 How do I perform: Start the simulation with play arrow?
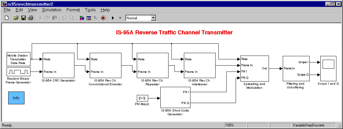[113, 18]
